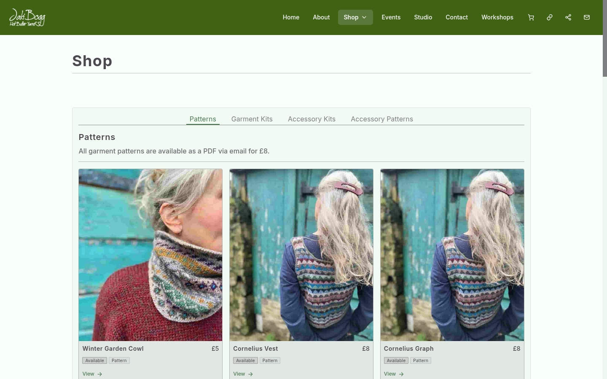
Task: Expand the Shop dropdown menu
Action: [x=355, y=17]
